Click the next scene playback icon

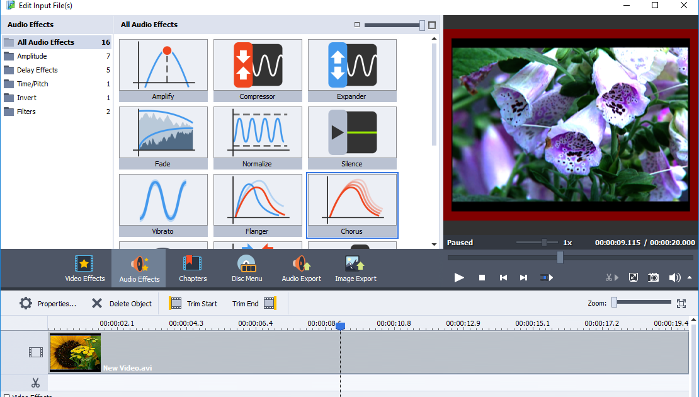click(547, 277)
